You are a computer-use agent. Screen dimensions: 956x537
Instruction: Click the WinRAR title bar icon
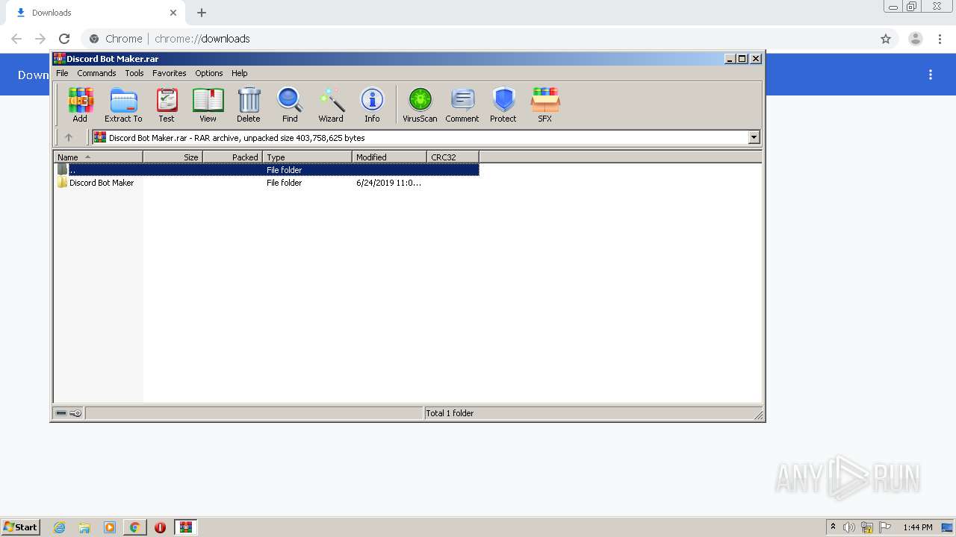(60, 58)
